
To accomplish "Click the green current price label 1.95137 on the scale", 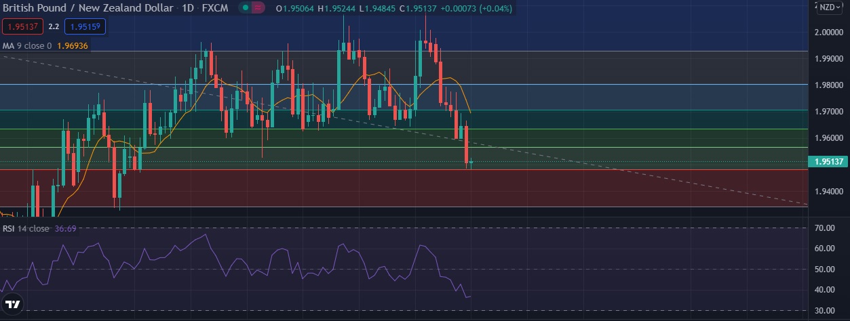I will pos(828,161).
